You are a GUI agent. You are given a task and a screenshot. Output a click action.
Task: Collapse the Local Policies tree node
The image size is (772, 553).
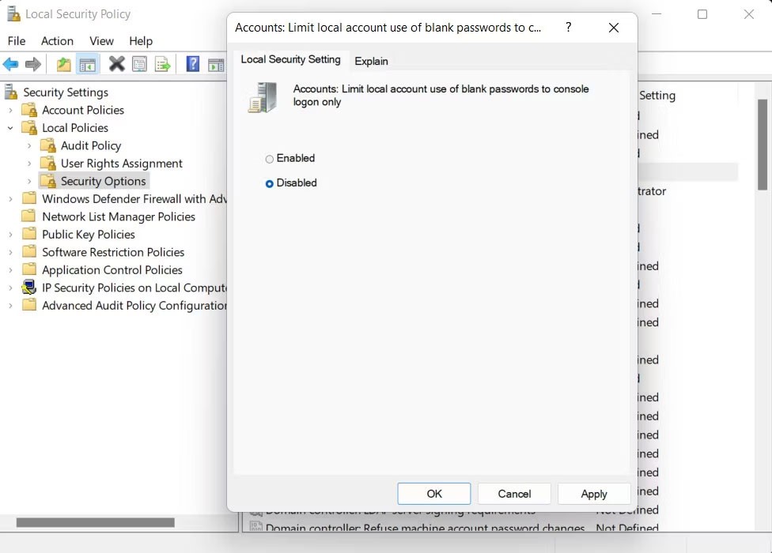tap(10, 128)
